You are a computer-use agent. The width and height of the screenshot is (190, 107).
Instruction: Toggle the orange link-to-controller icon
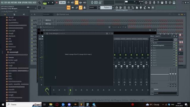80,8
